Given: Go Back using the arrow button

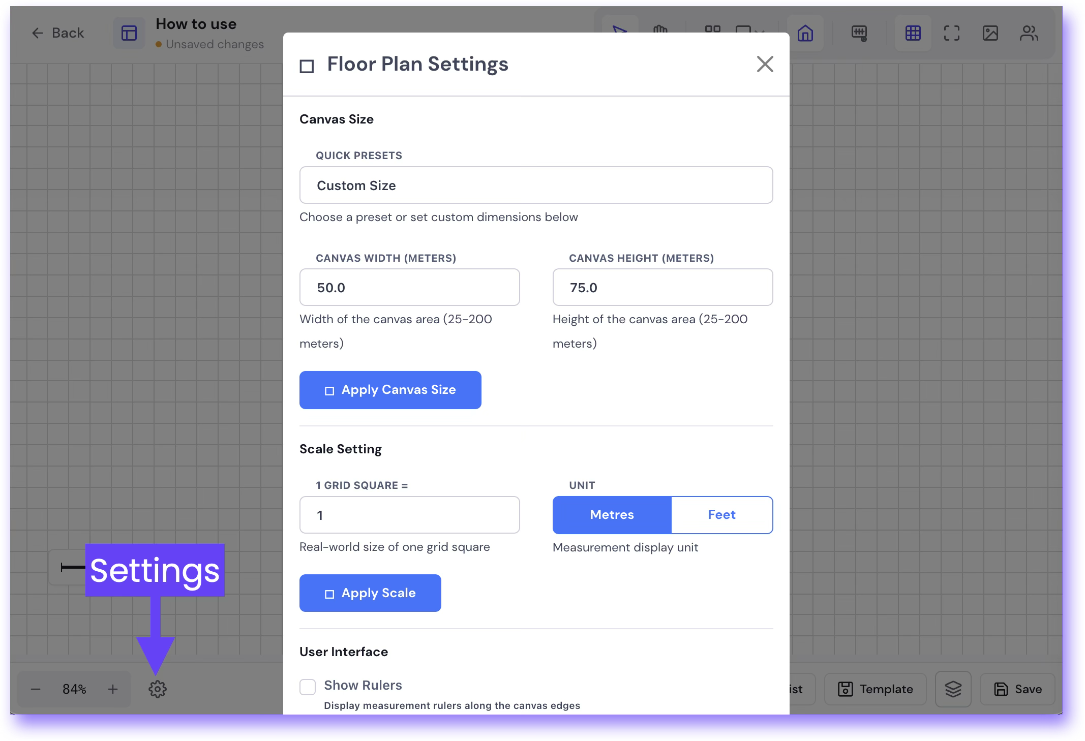Looking at the screenshot, I should click(57, 33).
